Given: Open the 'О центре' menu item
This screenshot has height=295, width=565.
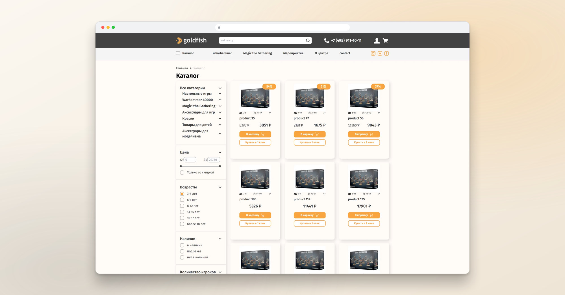Looking at the screenshot, I should coord(321,53).
